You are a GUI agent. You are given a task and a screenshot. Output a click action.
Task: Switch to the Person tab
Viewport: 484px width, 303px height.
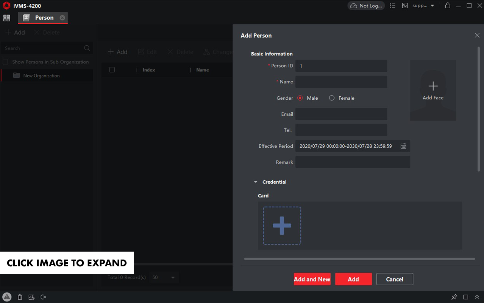point(43,18)
